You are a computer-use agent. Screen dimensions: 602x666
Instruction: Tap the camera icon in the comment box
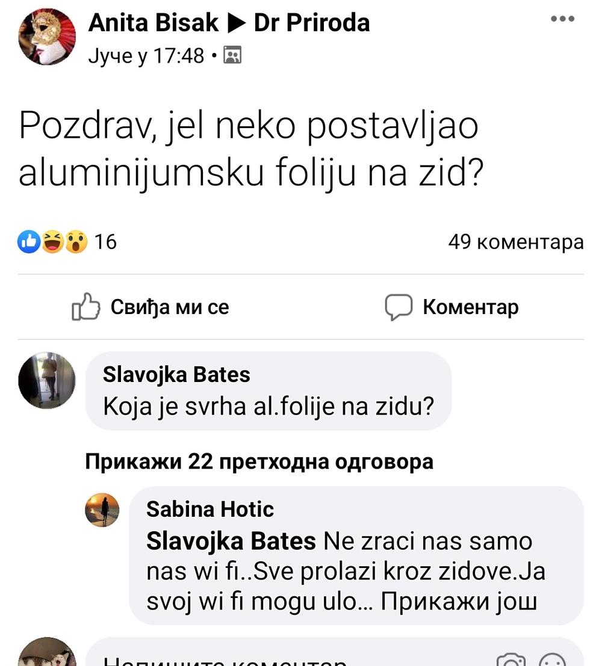[510, 660]
